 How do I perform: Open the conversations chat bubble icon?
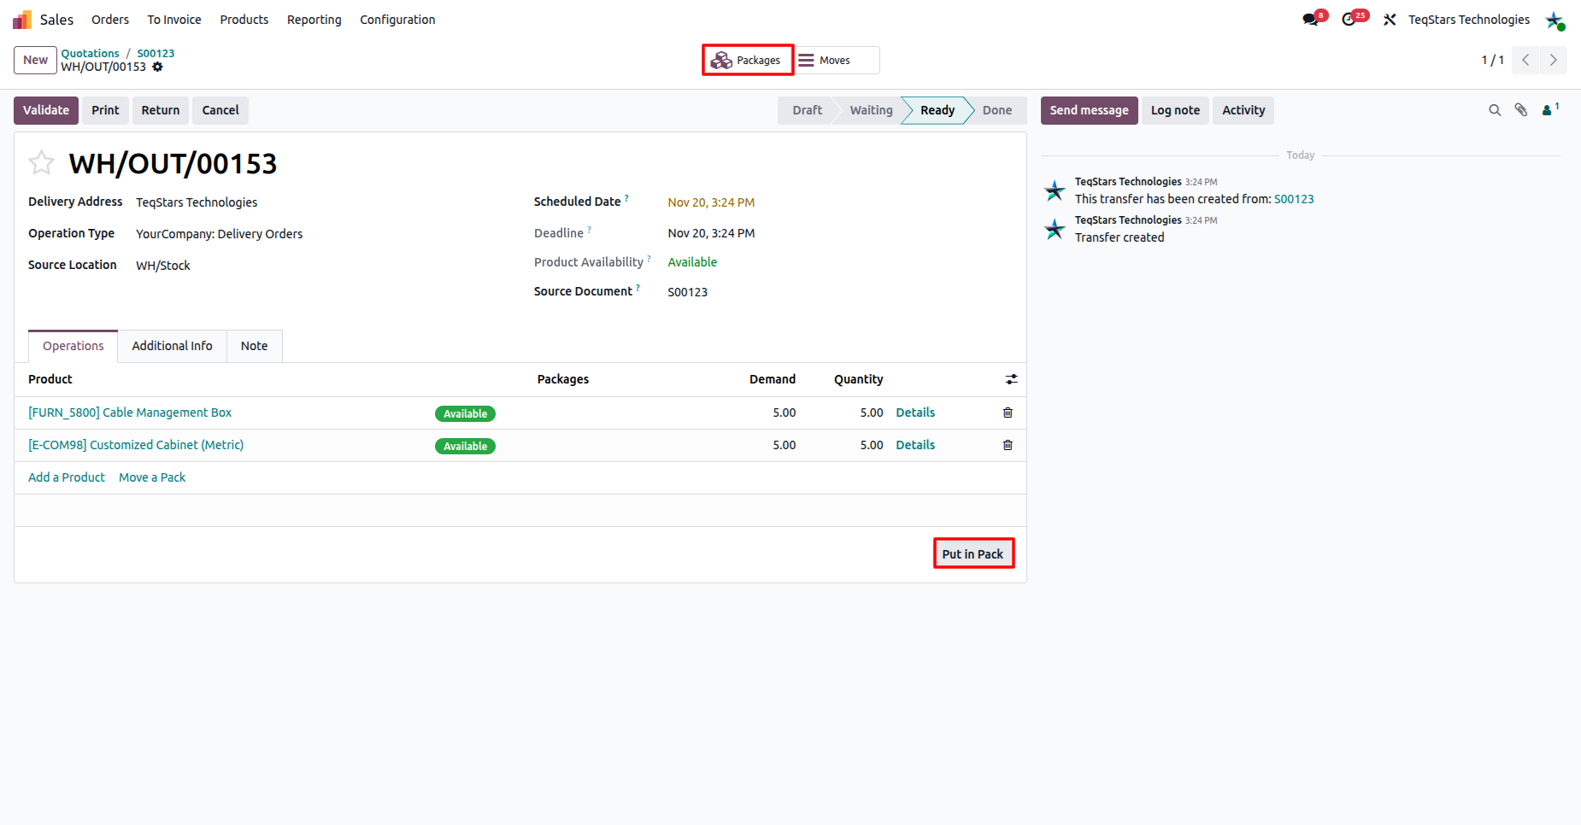coord(1310,20)
